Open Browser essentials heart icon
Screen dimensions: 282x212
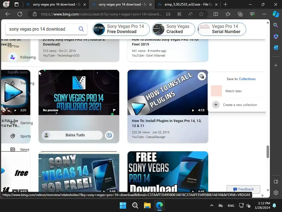click(x=252, y=14)
